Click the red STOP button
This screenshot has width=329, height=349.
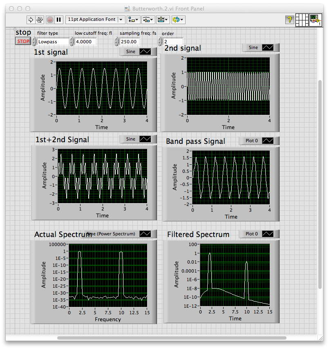pos(23,41)
